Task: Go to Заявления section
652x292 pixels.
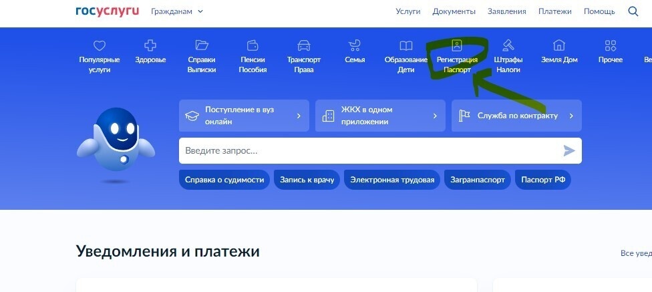Action: [507, 11]
